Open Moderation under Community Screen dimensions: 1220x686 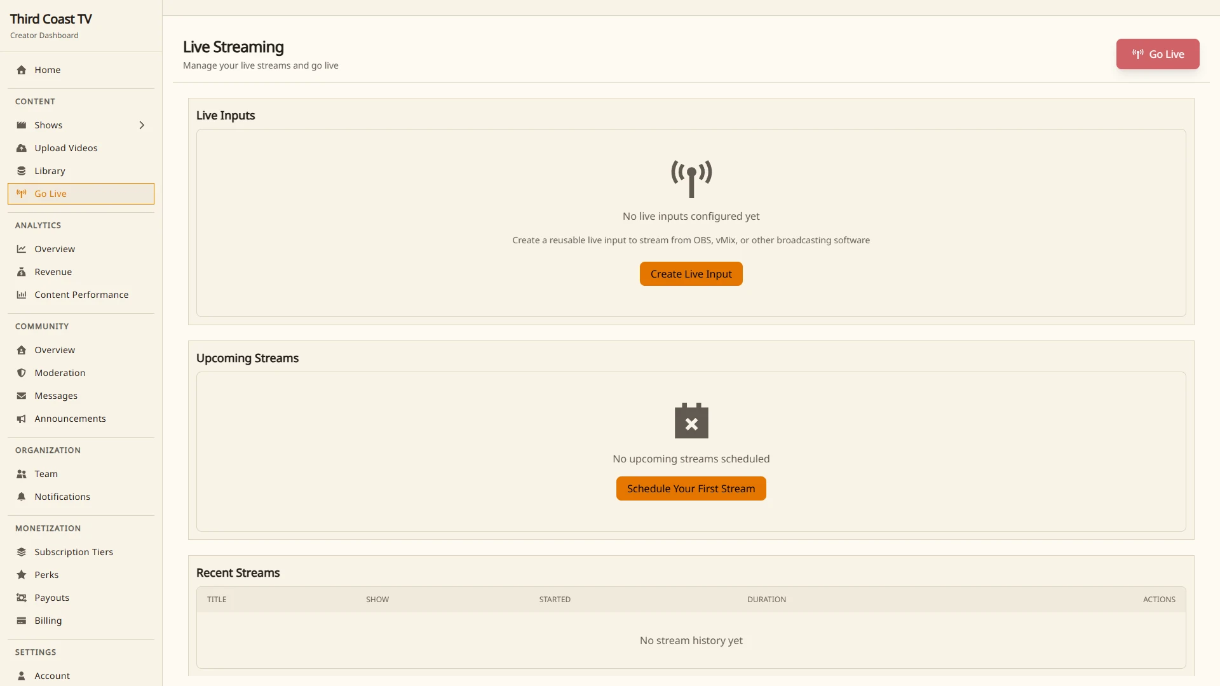(x=81, y=373)
